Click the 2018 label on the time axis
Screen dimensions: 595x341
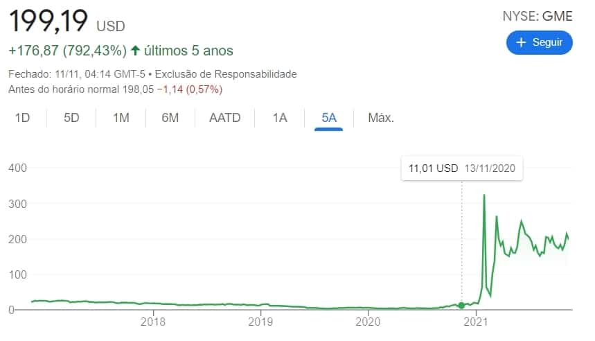click(x=152, y=322)
